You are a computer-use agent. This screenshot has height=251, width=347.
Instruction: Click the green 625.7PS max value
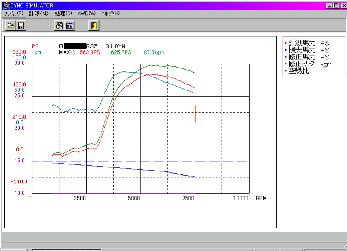click(x=121, y=52)
